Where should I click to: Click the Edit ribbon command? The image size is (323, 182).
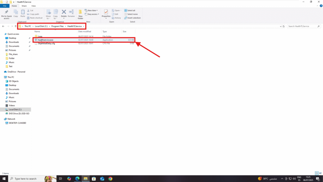point(115,14)
